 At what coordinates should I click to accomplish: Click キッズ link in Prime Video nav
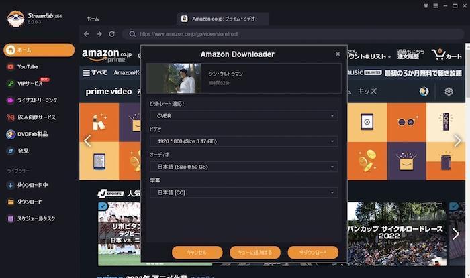[x=367, y=91]
